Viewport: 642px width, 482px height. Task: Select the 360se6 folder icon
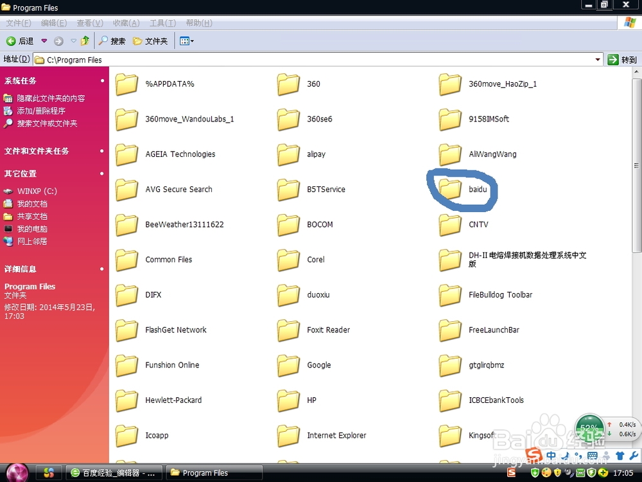coord(288,120)
